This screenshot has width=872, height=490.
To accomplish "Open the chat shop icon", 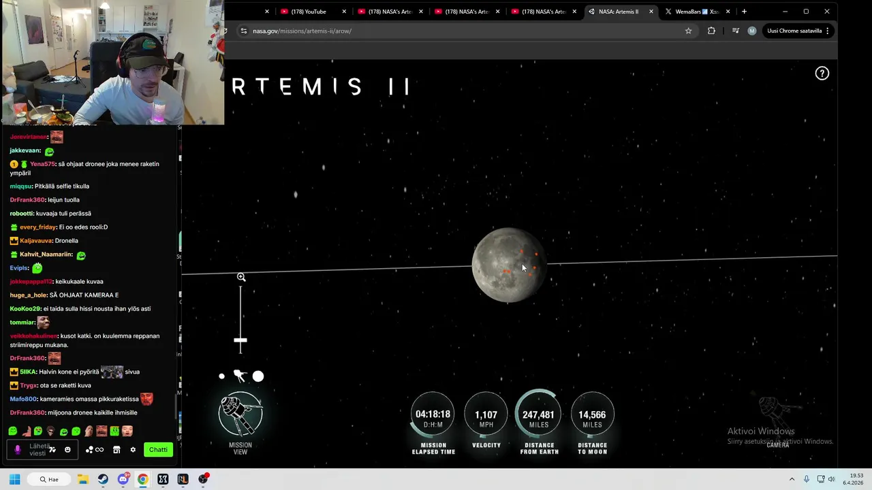I will [116, 450].
